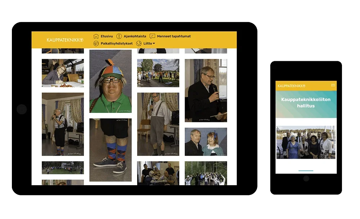Open the photo of man in propeller cap

coord(111,81)
